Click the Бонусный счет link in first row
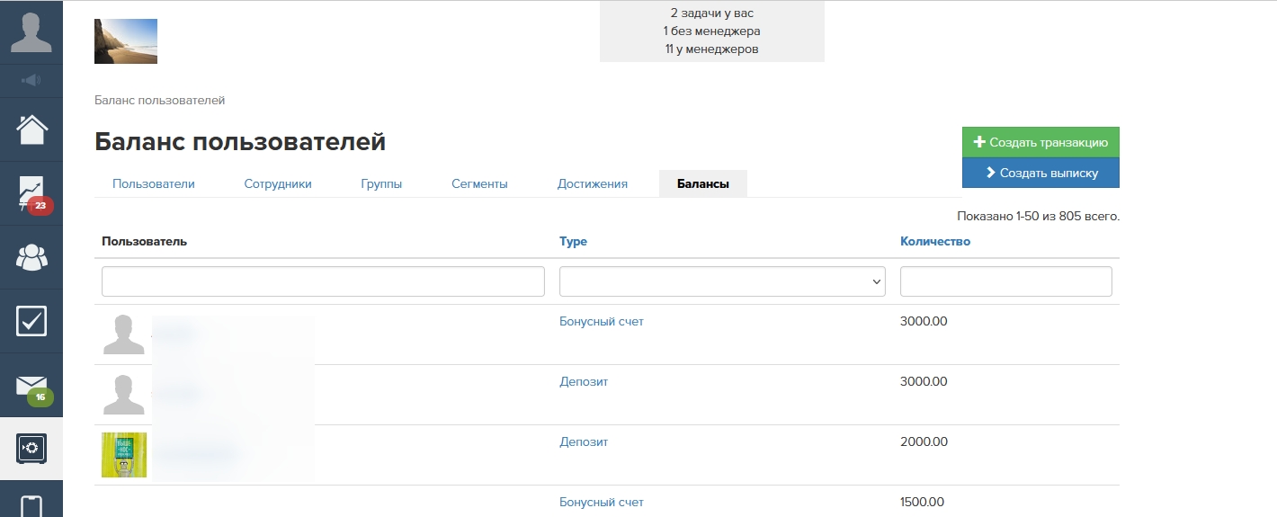1277x517 pixels. click(601, 321)
